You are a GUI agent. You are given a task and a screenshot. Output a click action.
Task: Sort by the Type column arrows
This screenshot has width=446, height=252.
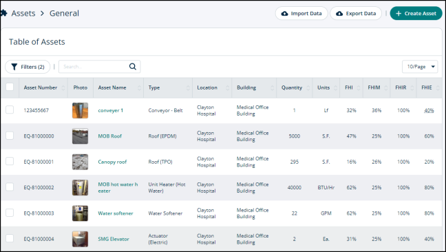[188, 88]
